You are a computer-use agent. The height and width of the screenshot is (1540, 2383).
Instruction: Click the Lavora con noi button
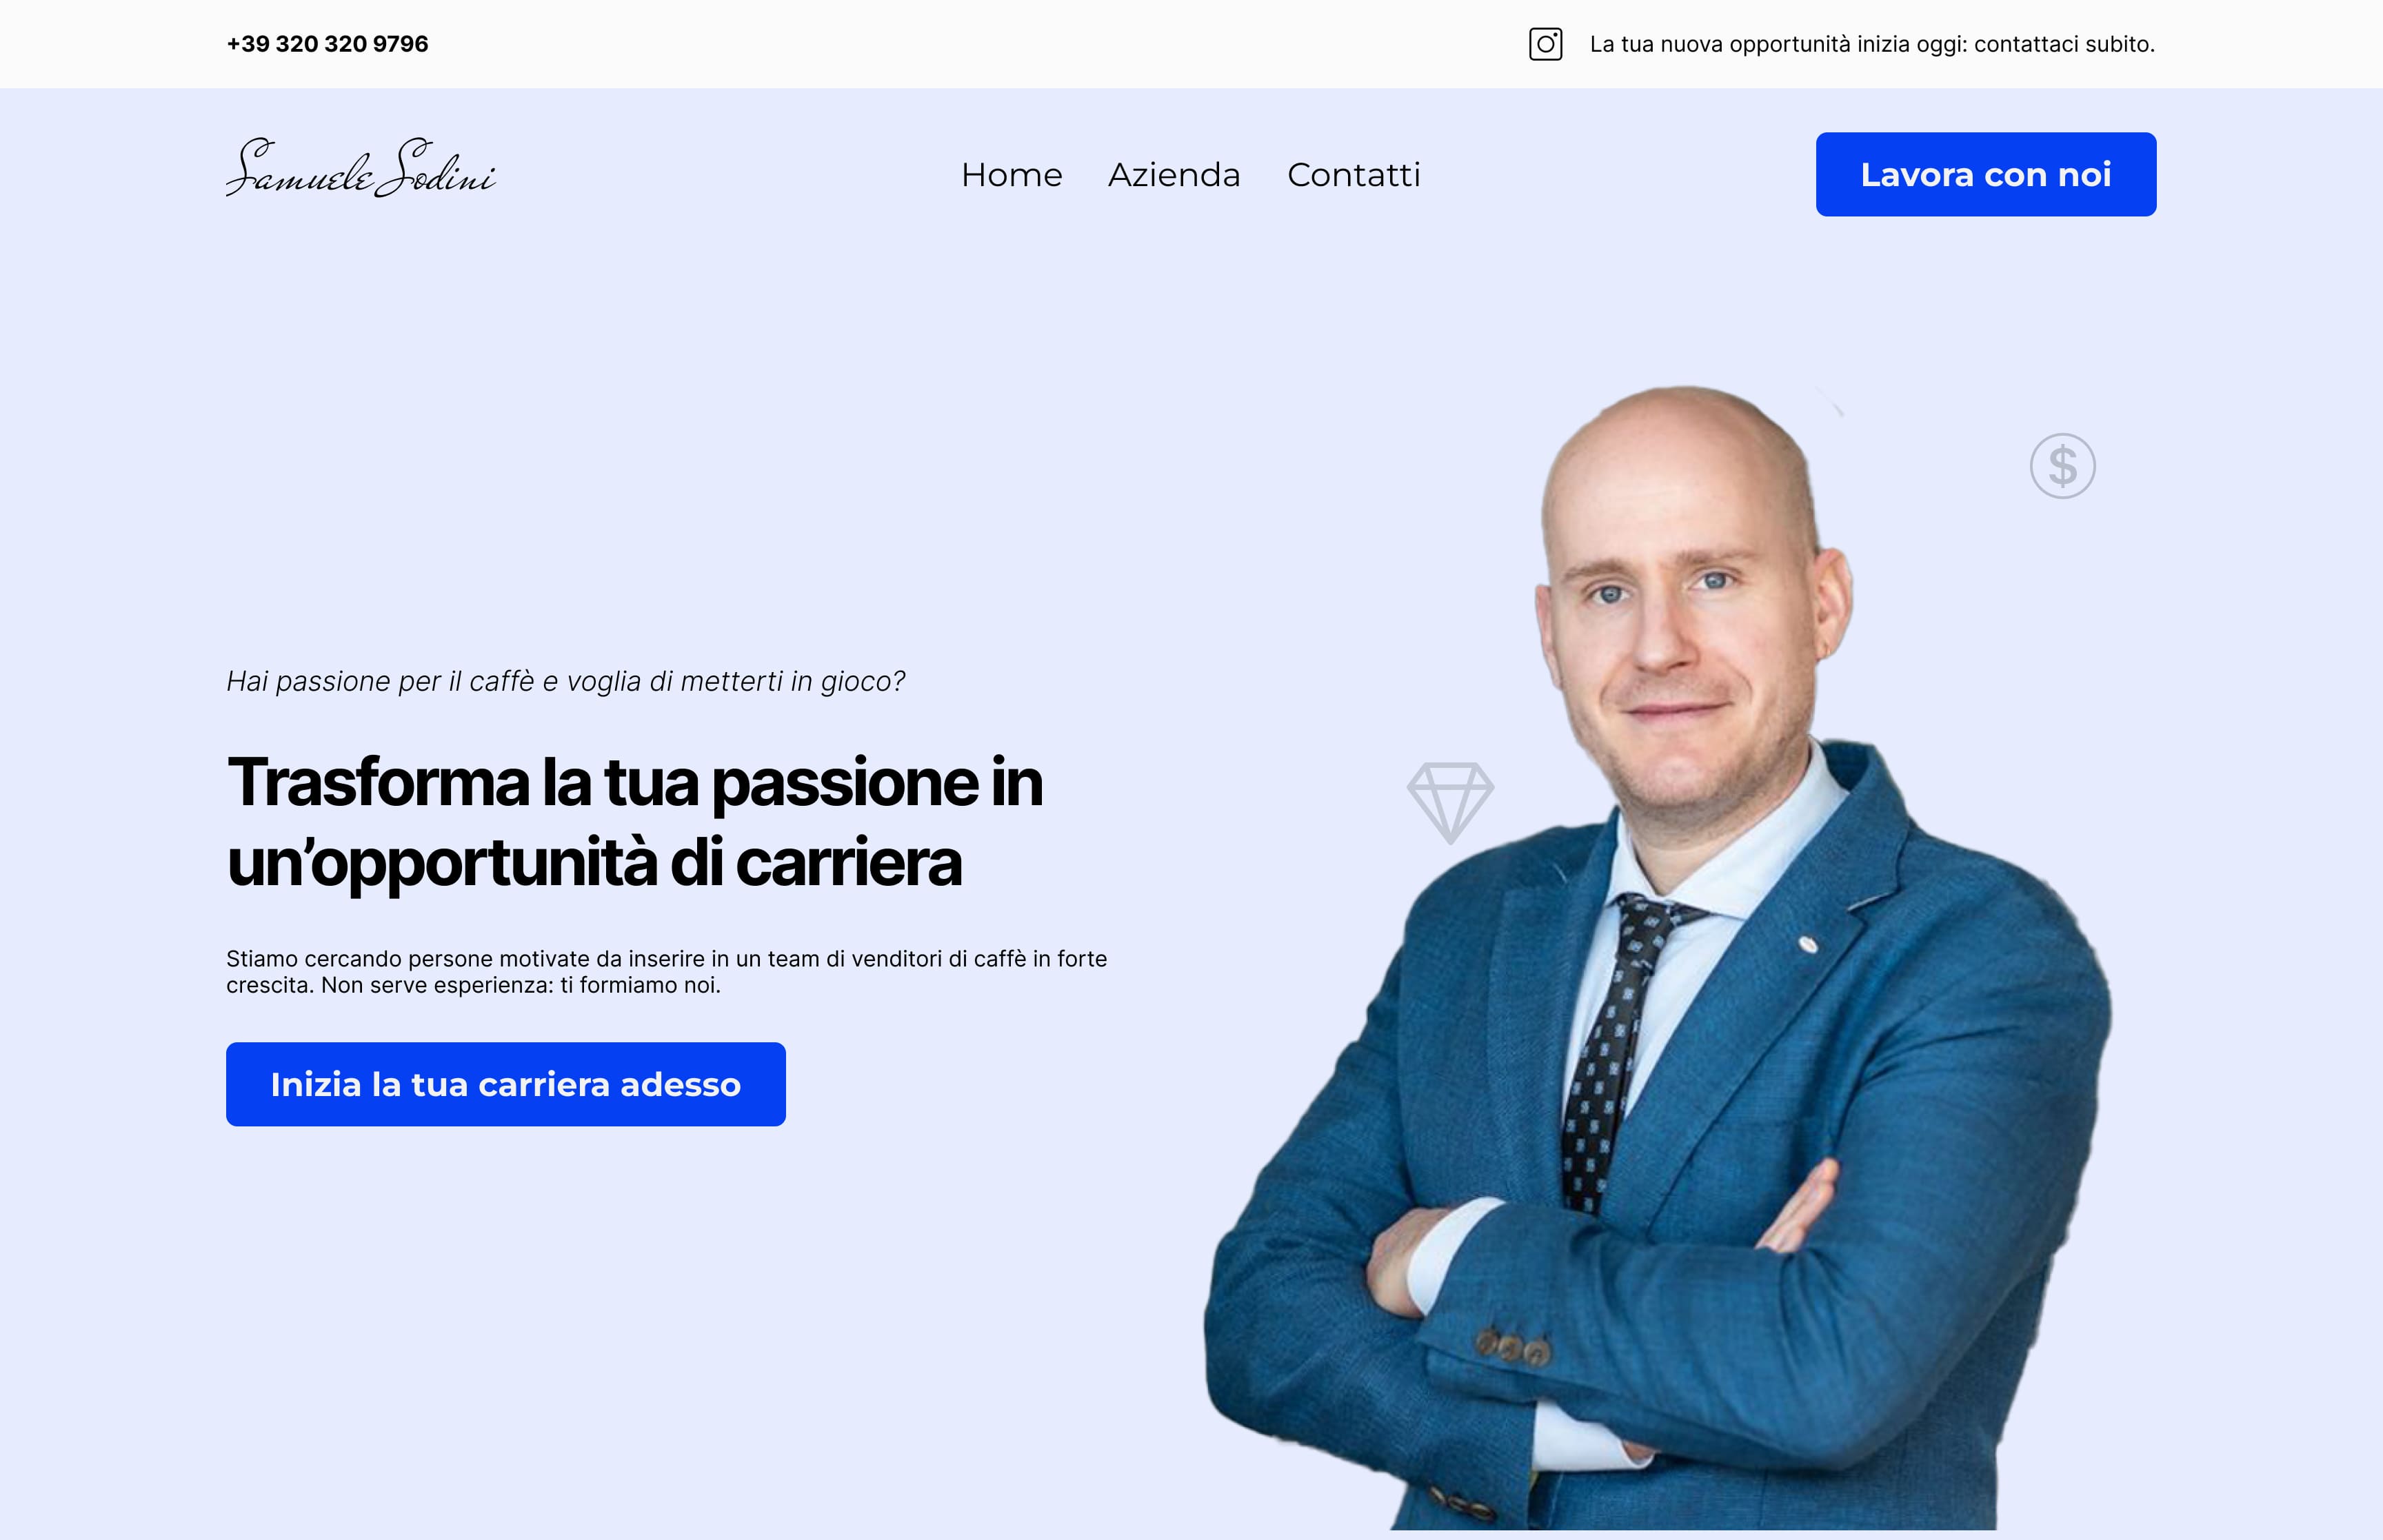[1985, 174]
